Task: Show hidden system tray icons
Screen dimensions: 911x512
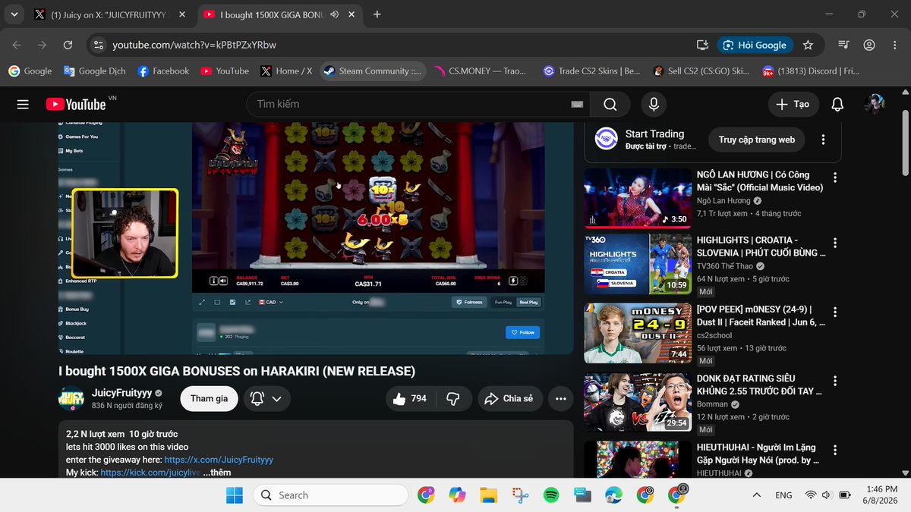Action: coord(756,495)
